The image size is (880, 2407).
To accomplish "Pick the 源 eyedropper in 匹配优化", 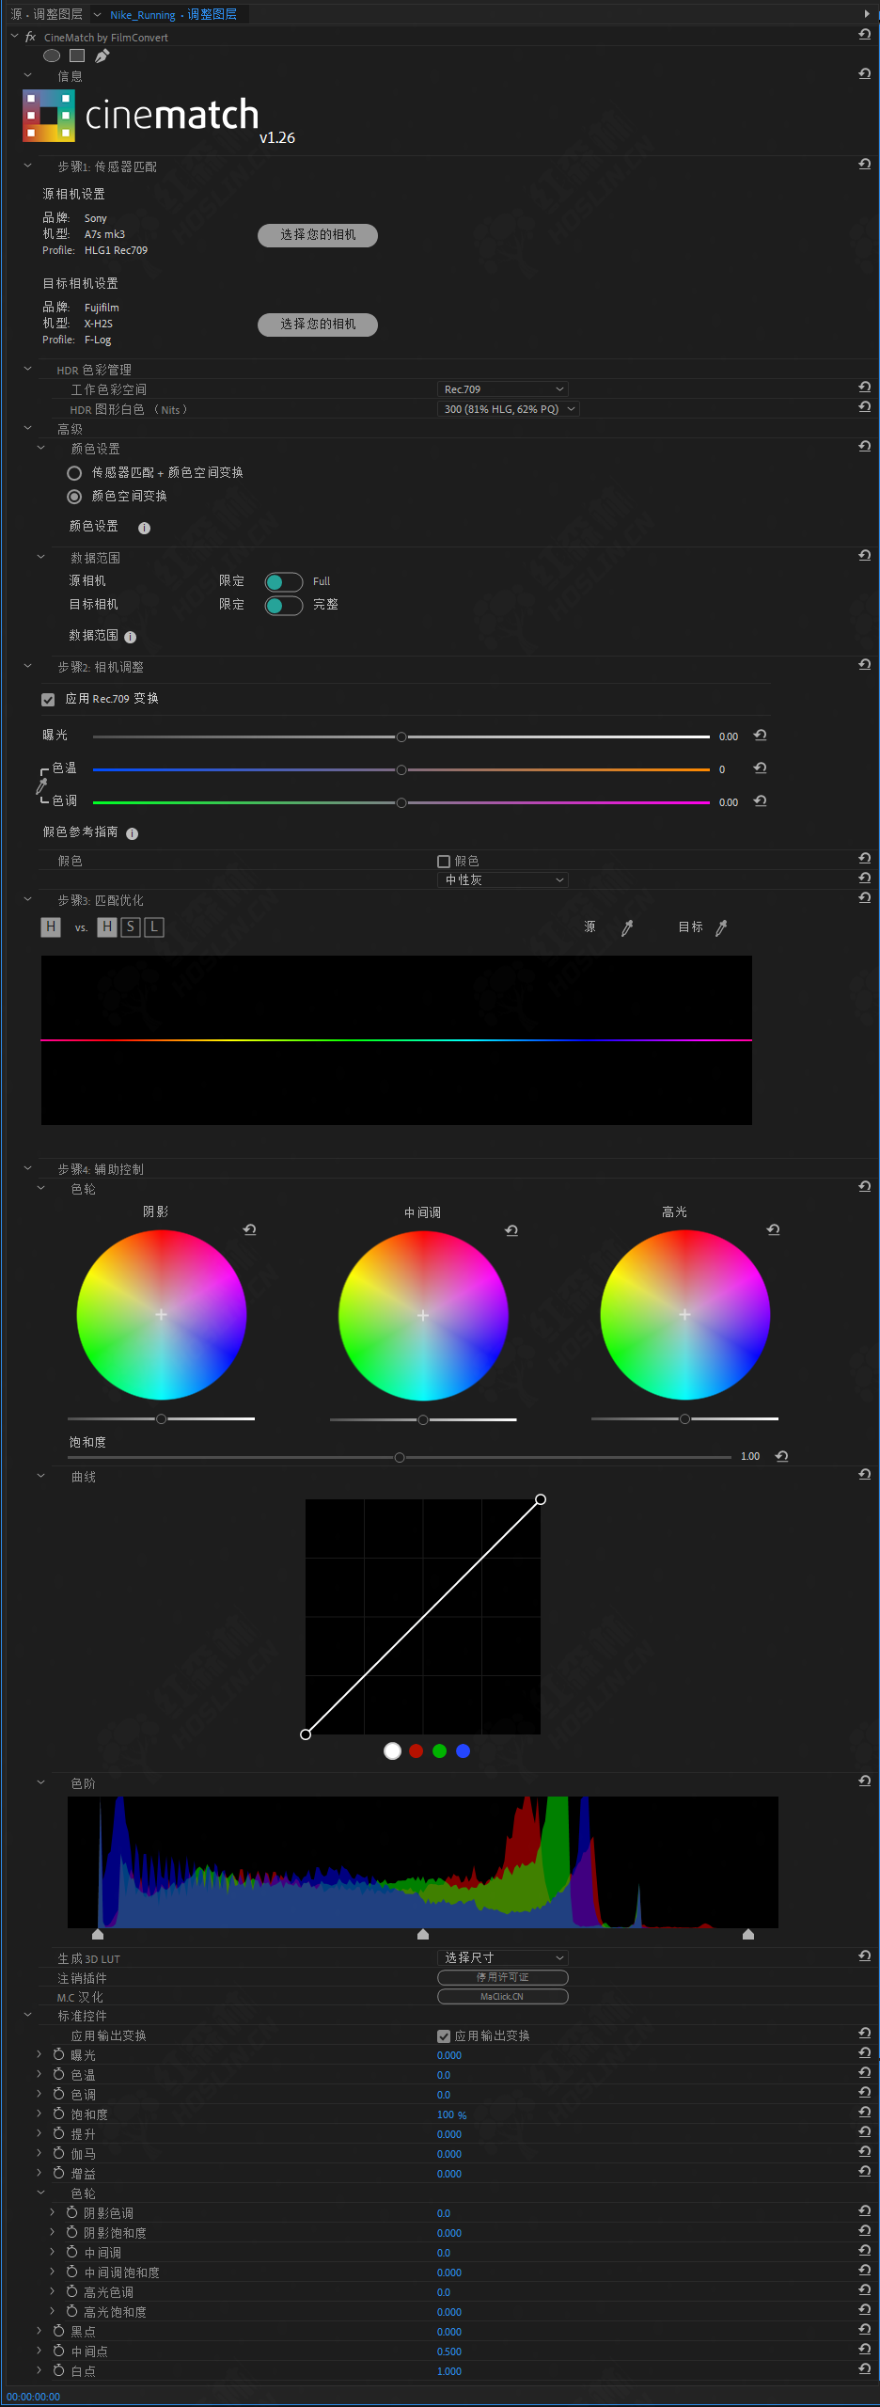I will coord(627,927).
